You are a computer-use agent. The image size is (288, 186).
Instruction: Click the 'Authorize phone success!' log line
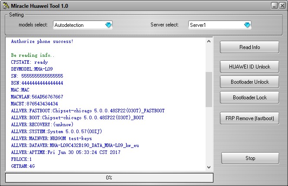tap(42, 41)
